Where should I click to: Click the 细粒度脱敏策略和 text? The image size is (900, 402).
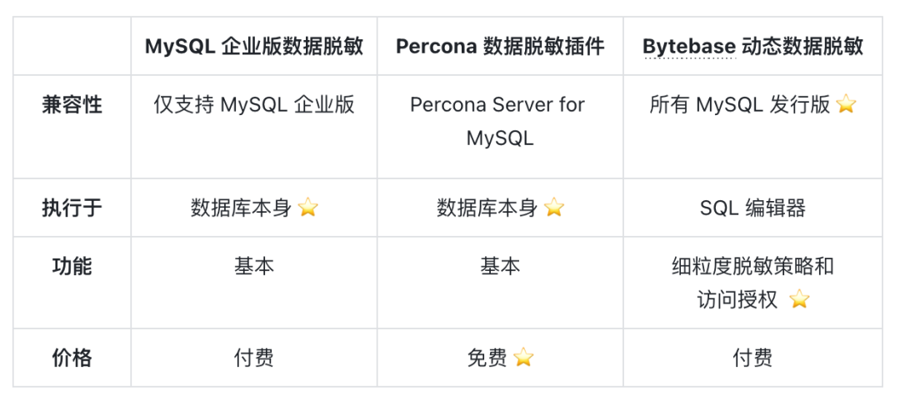pos(752,266)
